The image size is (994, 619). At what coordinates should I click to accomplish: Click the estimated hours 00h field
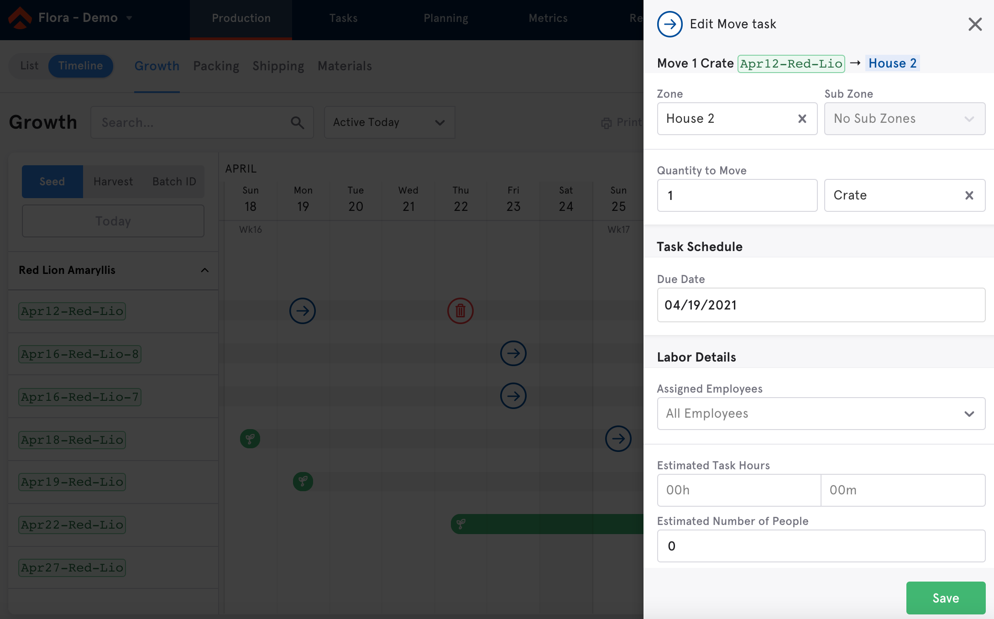tap(739, 490)
